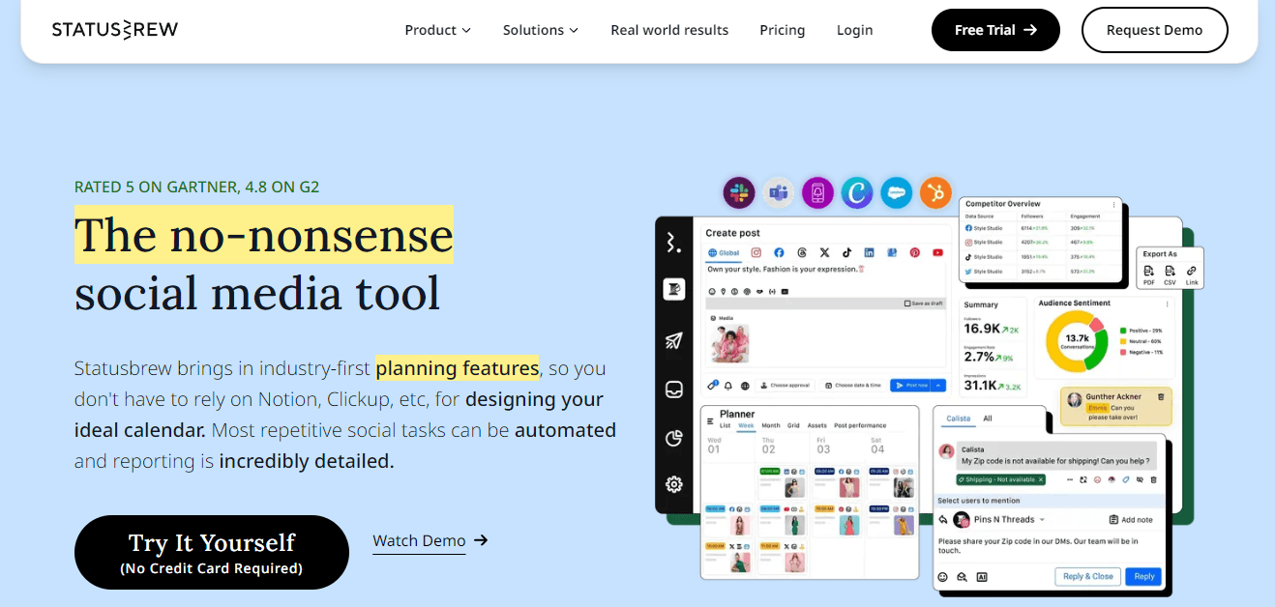Open the Watch Demo link

tap(420, 540)
